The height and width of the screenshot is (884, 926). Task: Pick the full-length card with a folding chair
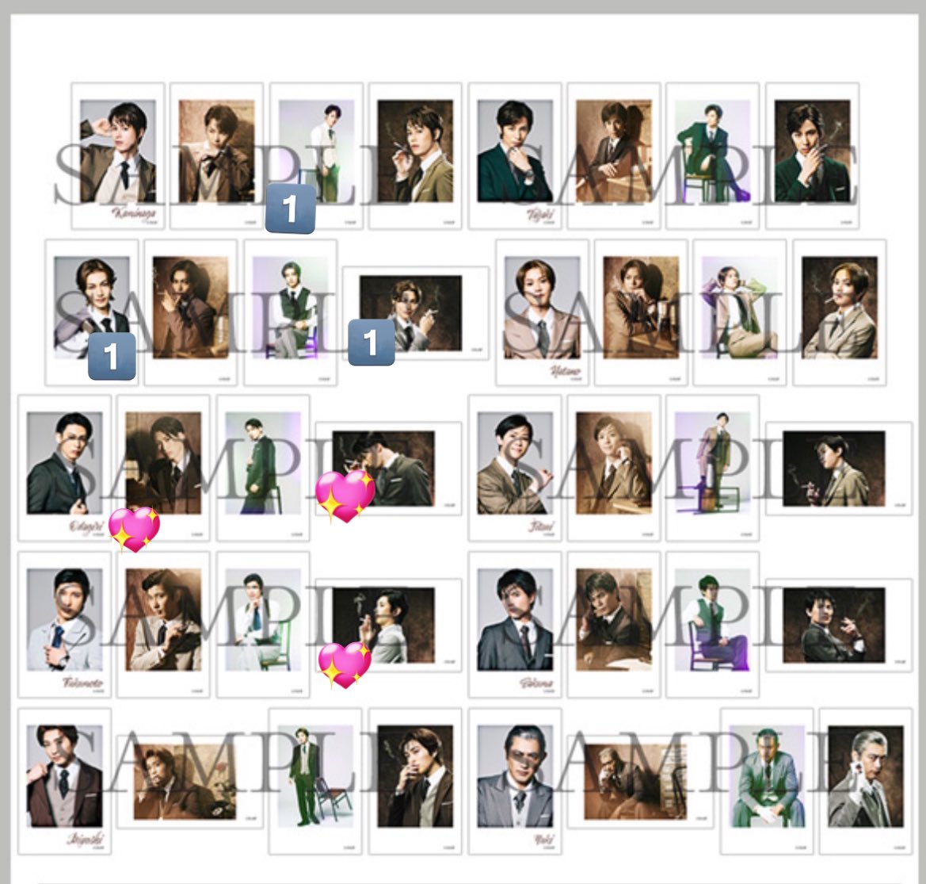click(316, 781)
